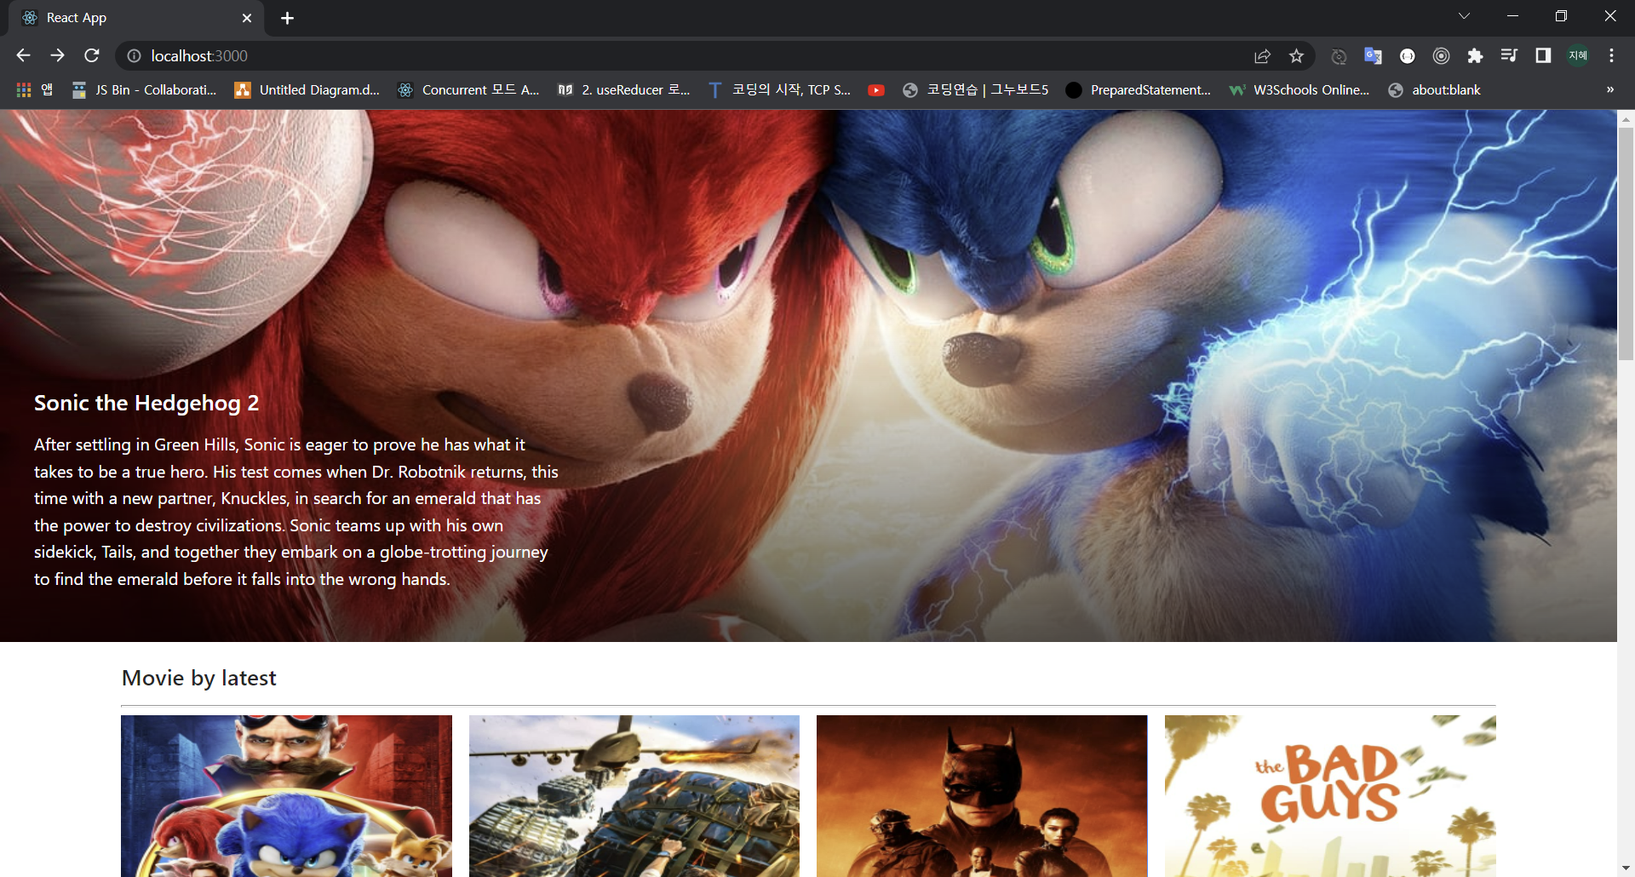Image resolution: width=1635 pixels, height=877 pixels.
Task: Click the white circle extension icon
Action: coord(1407,55)
